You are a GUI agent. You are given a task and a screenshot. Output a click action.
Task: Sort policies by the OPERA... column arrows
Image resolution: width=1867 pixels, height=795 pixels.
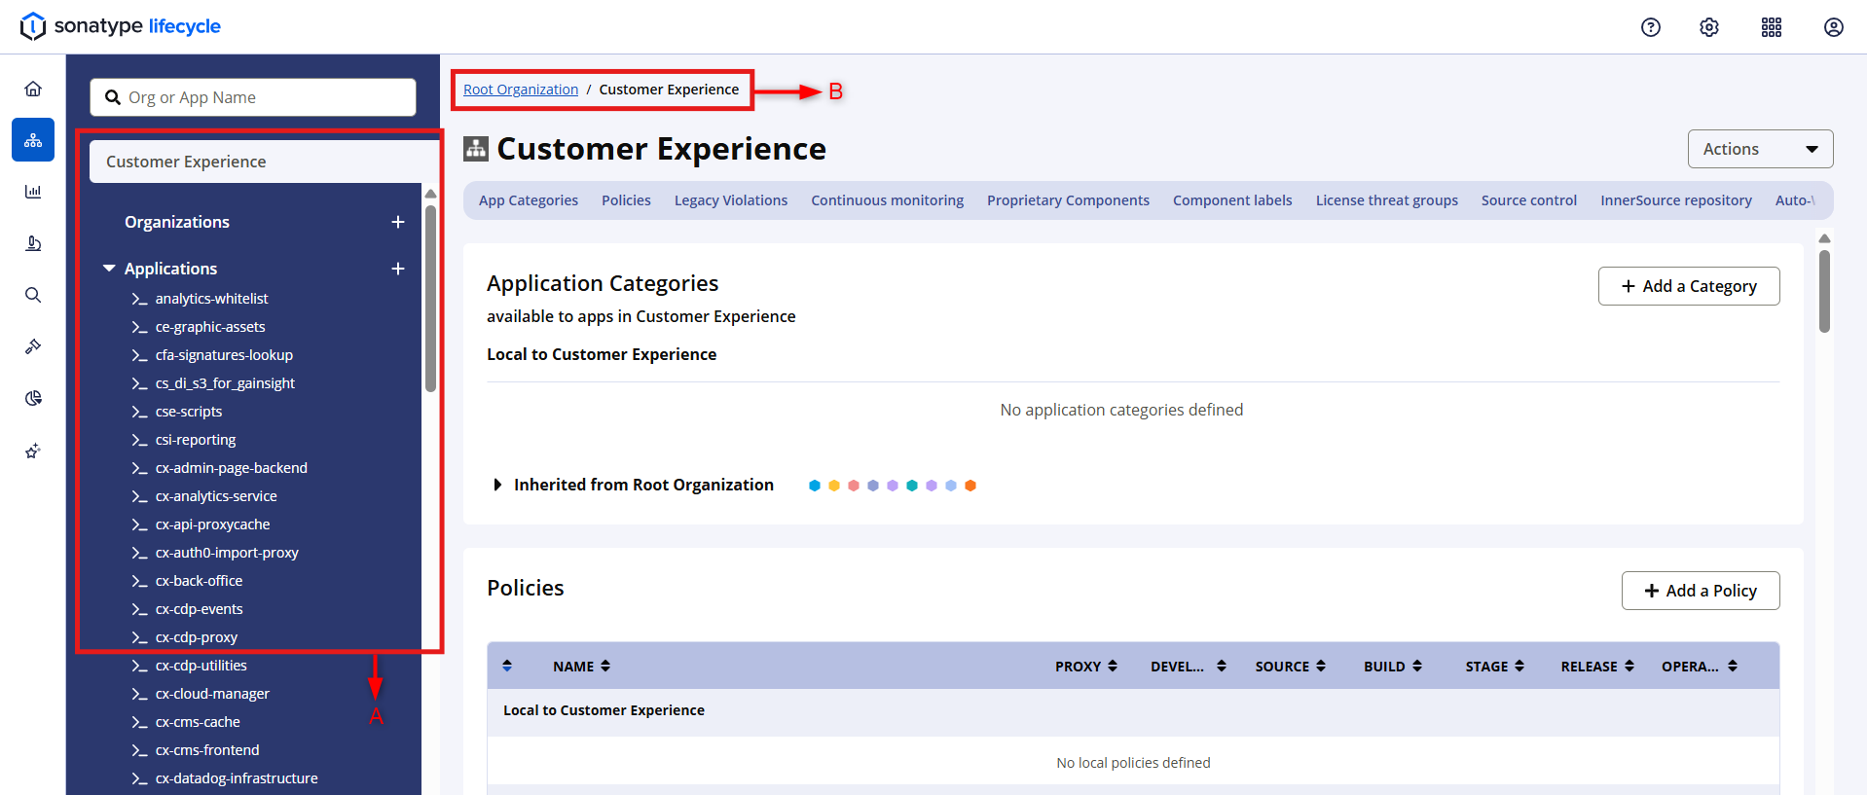point(1733,667)
